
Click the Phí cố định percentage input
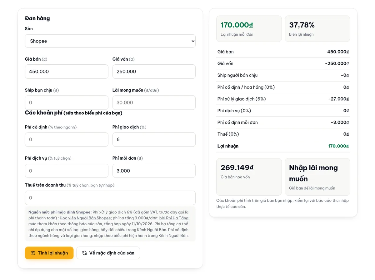[x=67, y=140]
